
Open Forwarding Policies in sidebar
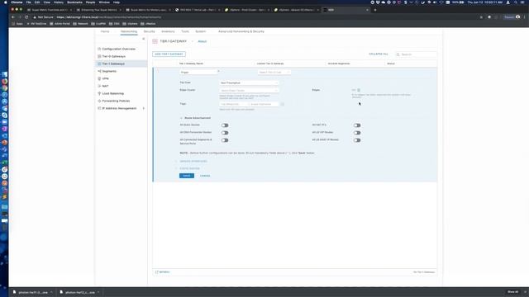116,101
